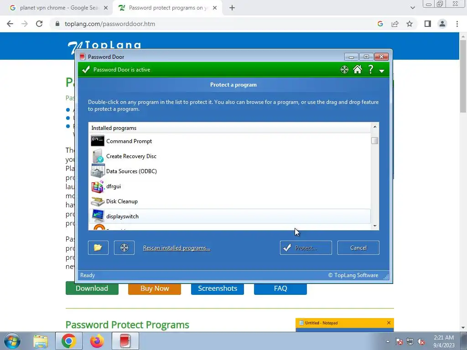The width and height of the screenshot is (467, 350).
Task: Click the Download button on webpage
Action: [92, 288]
